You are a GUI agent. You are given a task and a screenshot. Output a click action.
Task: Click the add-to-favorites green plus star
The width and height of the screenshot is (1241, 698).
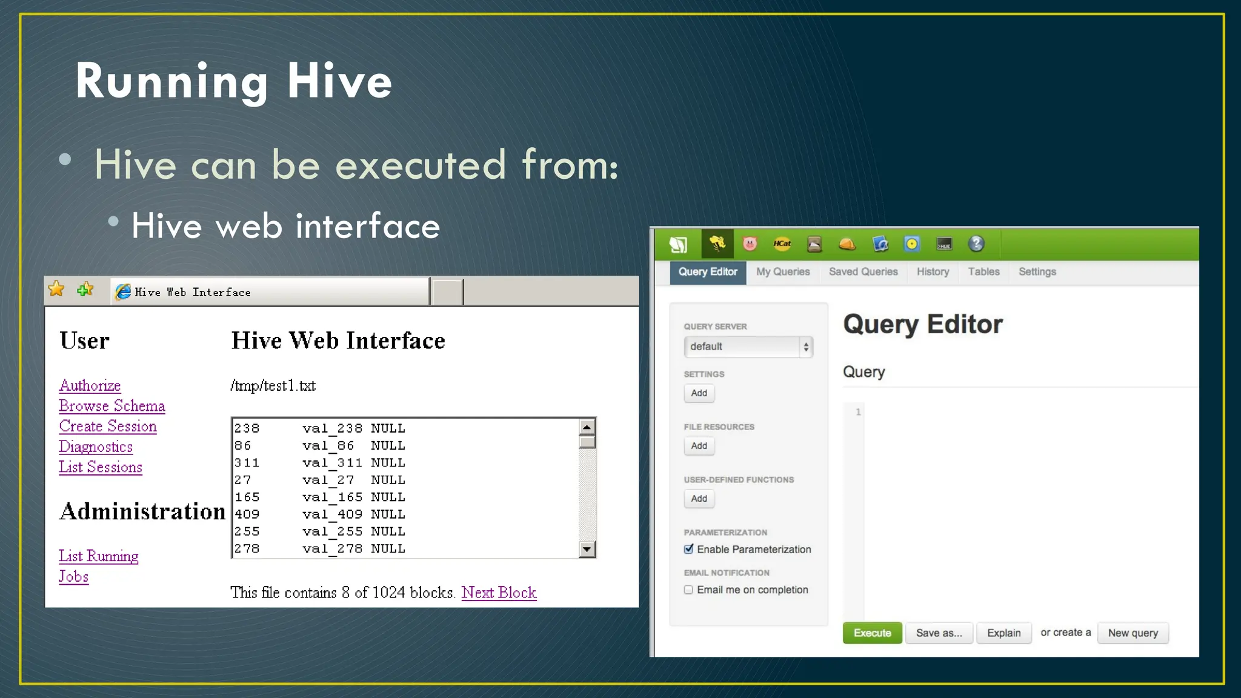pyautogui.click(x=85, y=290)
